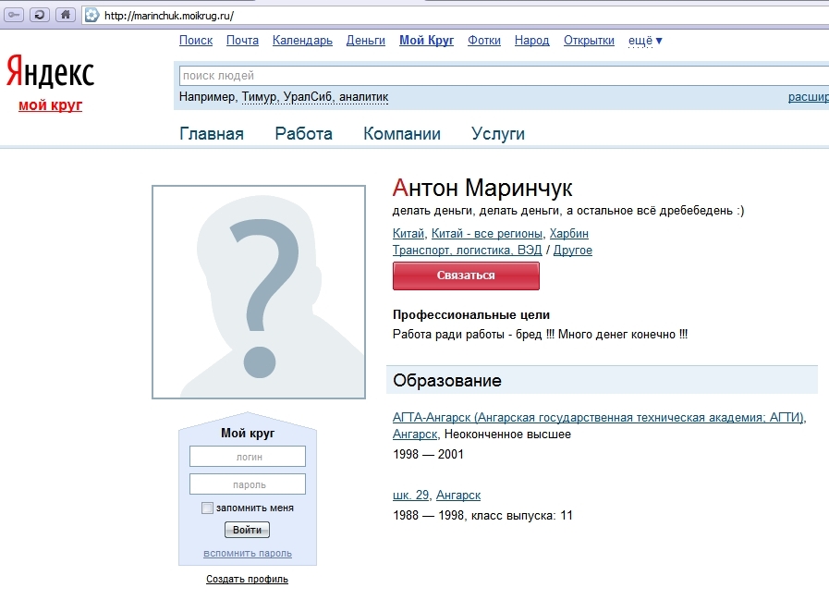This screenshot has width=829, height=600.
Task: Focus the логин field
Action: pos(248,457)
